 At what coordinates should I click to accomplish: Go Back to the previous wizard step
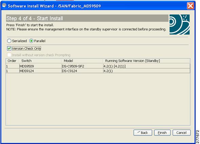[143, 133]
